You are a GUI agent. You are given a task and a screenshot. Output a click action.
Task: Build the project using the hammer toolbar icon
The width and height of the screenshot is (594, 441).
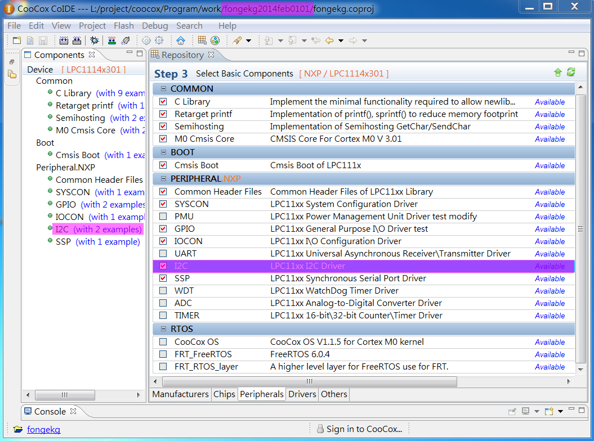(64, 40)
